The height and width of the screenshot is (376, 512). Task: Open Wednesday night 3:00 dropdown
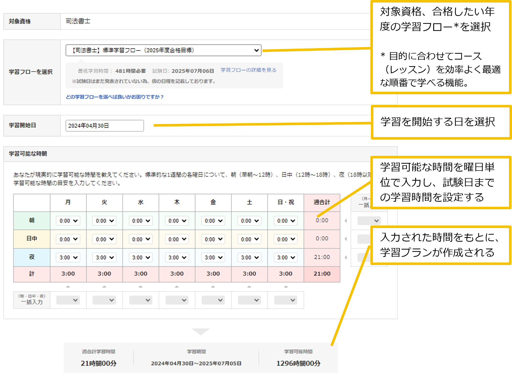tap(141, 257)
